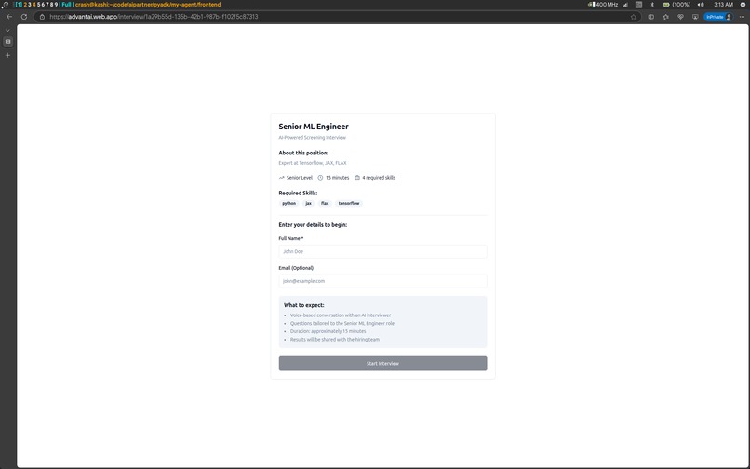Go back using the browser back arrow
750x469 pixels.
coord(9,17)
